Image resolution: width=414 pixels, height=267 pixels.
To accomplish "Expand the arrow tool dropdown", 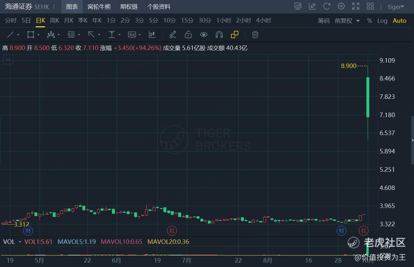I will [x=99, y=35].
